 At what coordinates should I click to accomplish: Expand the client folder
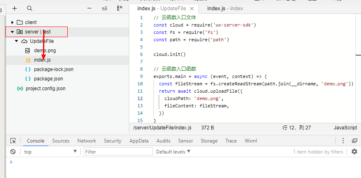(x=12, y=22)
